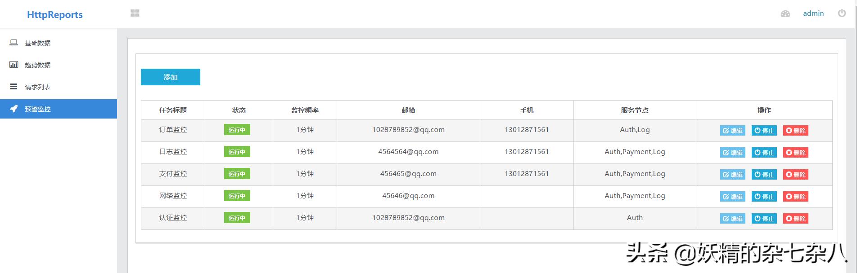857x273 pixels.
Task: Click 运行中 status badge for 订单监控
Action: pyautogui.click(x=237, y=130)
